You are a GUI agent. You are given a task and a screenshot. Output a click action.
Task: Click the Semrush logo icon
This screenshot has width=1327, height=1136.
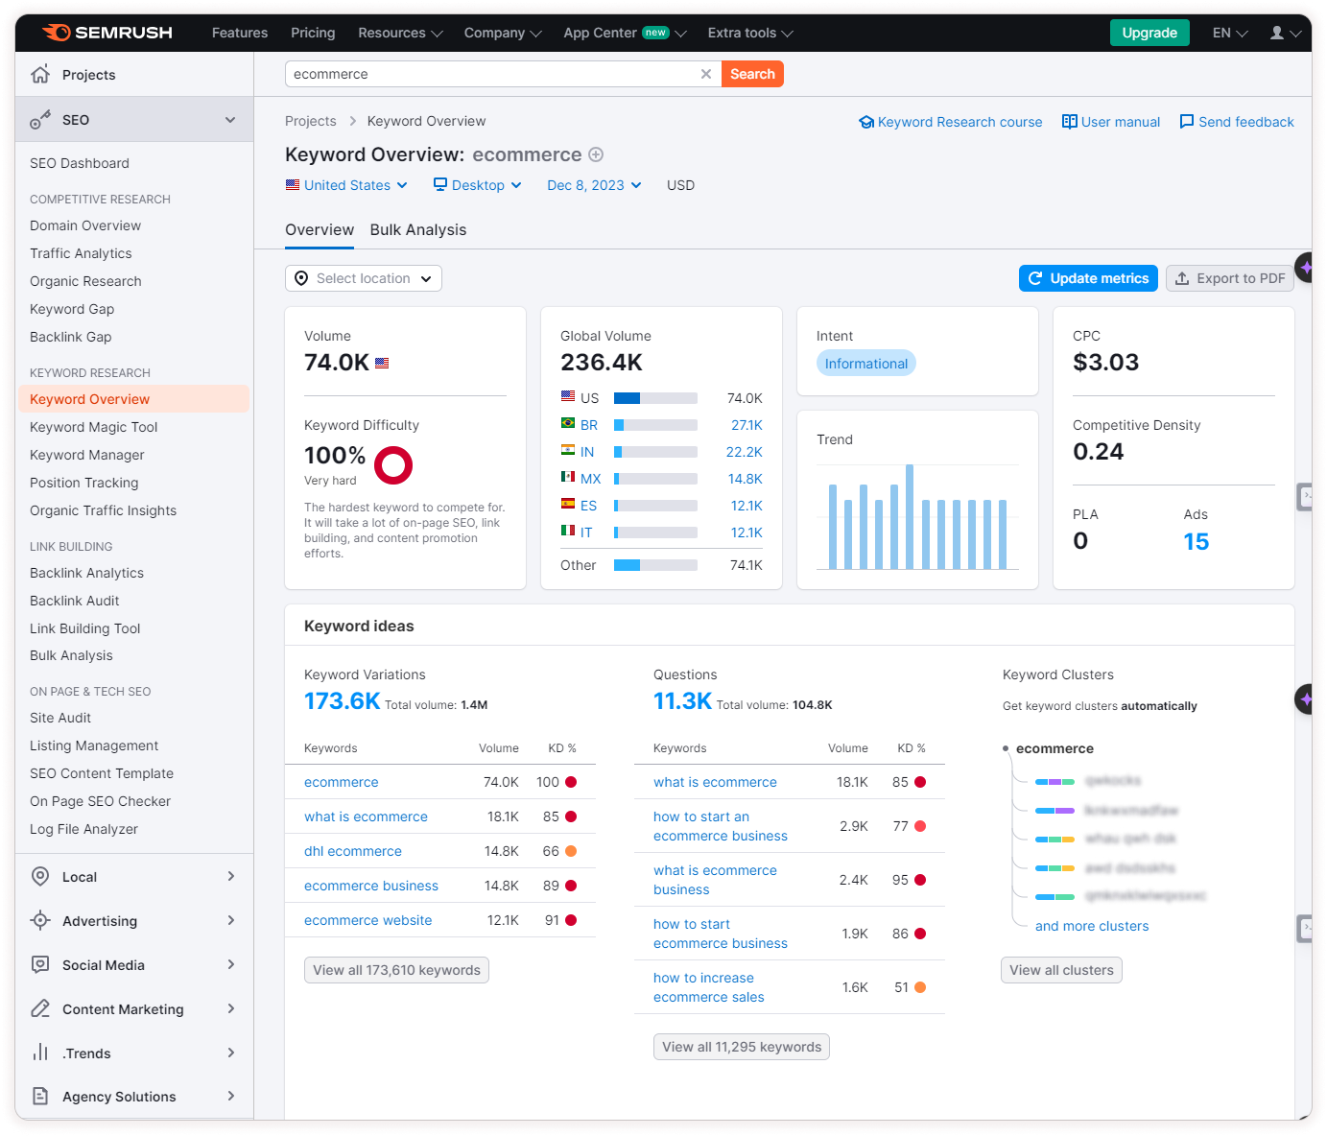pyautogui.click(x=58, y=33)
